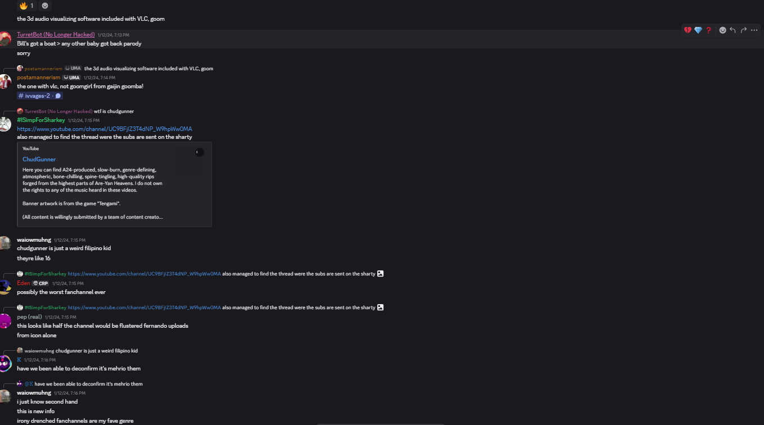Click Eden's CRP server tag

(x=40, y=283)
